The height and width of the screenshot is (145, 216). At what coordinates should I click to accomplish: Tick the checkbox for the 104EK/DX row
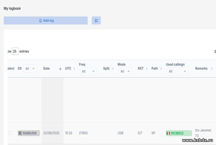click(10, 133)
